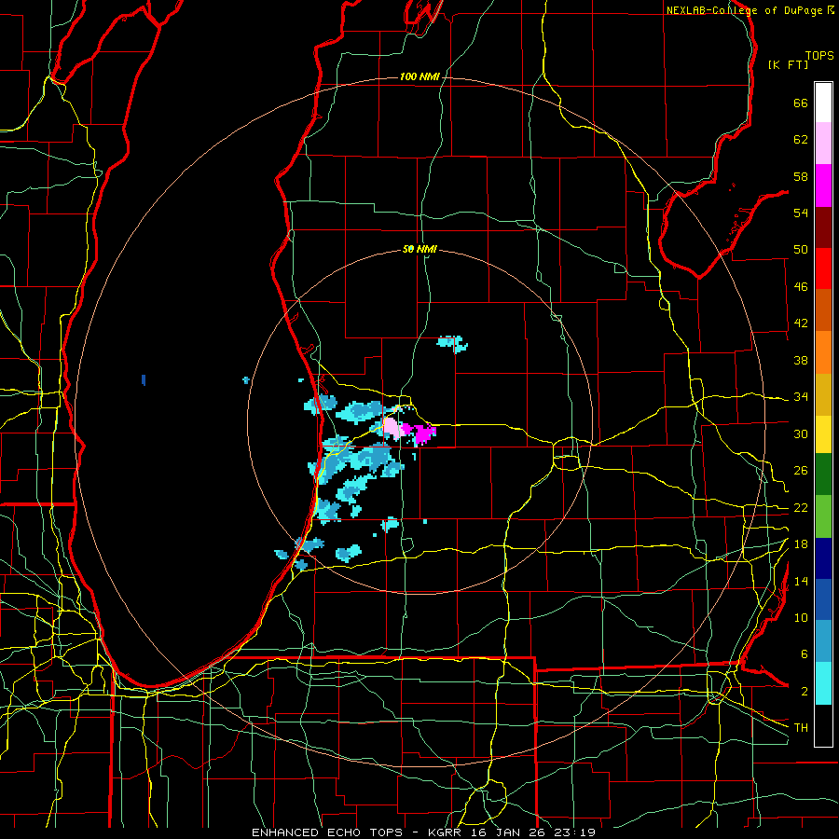Click the '34' legend value
The image size is (839, 839).
801,397
